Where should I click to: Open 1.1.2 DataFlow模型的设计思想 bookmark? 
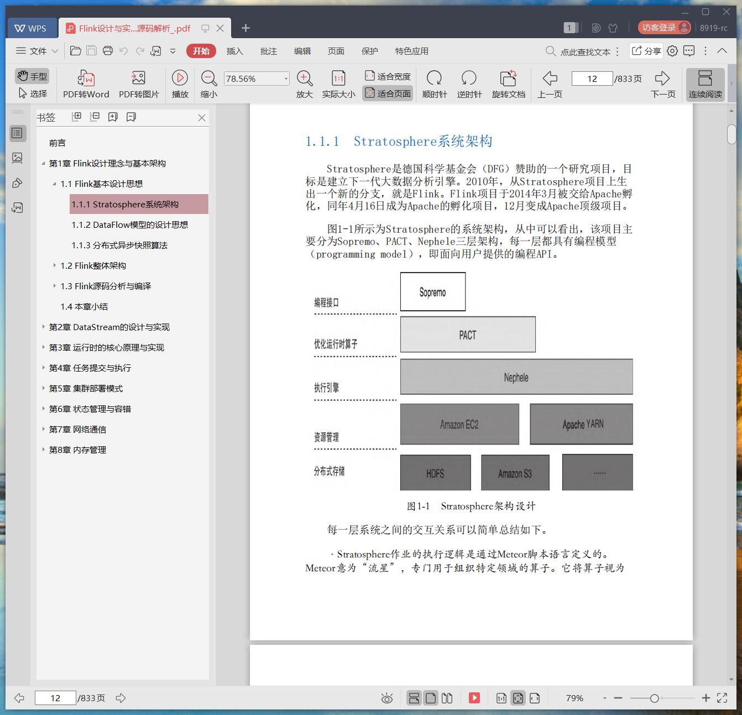pyautogui.click(x=129, y=225)
